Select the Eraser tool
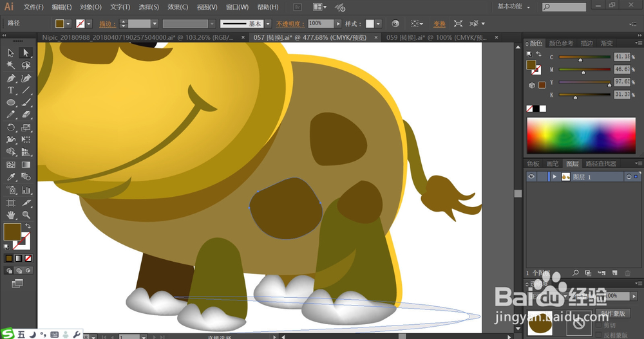Image resolution: width=644 pixels, height=339 pixels. 26,115
